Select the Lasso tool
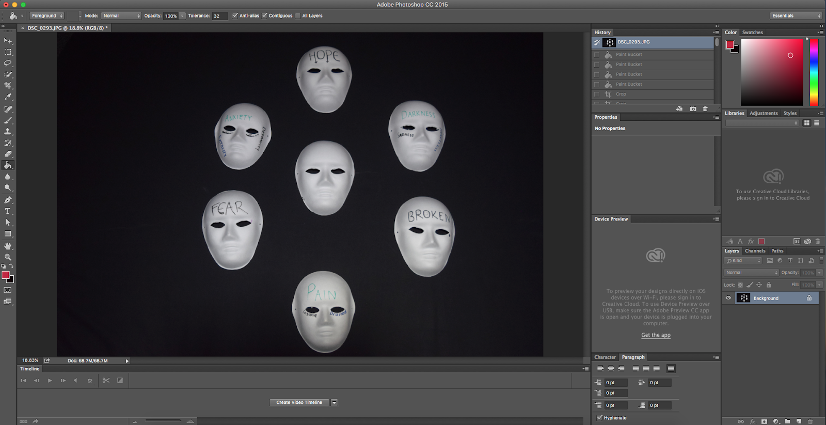Image resolution: width=826 pixels, height=425 pixels. [8, 63]
